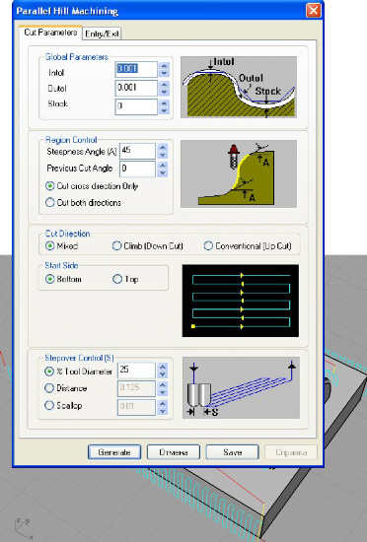Screen dimensions: 367x542
Task: Click the Отмена cancel button
Action: (x=174, y=452)
